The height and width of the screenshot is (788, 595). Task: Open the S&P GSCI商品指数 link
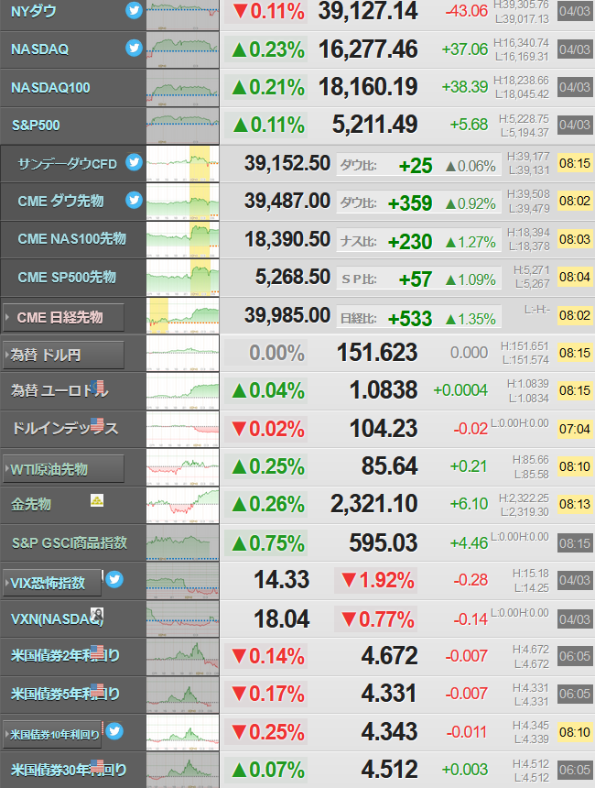point(70,542)
